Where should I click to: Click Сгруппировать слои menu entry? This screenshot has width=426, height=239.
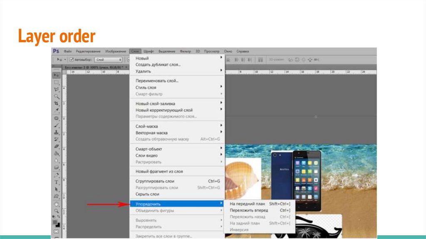pos(155,181)
